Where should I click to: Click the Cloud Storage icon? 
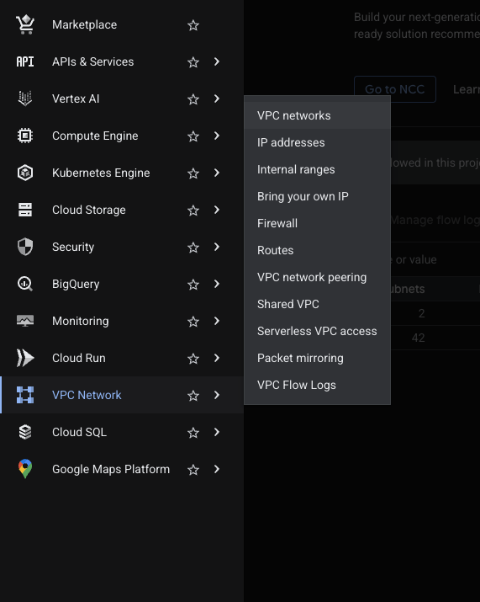25,210
